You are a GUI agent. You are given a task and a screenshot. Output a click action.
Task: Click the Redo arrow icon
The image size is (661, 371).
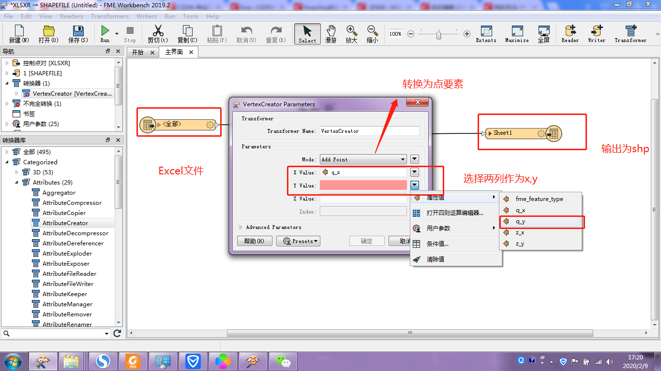pyautogui.click(x=276, y=31)
